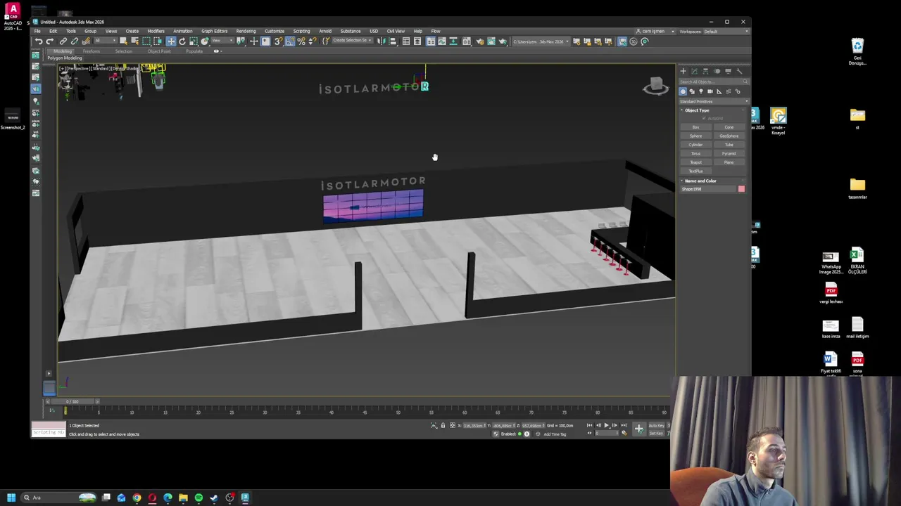The image size is (901, 506).
Task: Click the Redo arrow icon
Action: (x=49, y=41)
